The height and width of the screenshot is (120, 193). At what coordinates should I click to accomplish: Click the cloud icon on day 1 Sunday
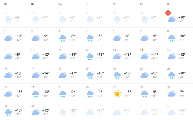tap(172, 19)
